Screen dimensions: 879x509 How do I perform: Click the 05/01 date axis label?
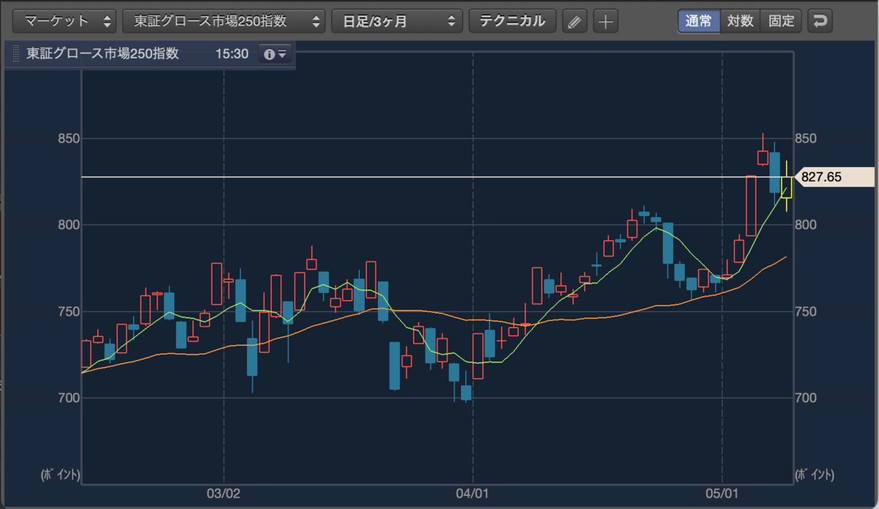(x=722, y=494)
